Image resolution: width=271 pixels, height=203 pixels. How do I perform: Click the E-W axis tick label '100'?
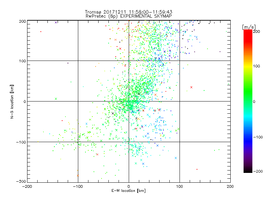(x=180, y=186)
